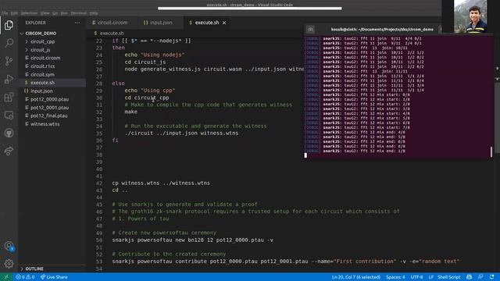Change encoding via UTF-8
The image size is (500, 281).
tap(416, 277)
